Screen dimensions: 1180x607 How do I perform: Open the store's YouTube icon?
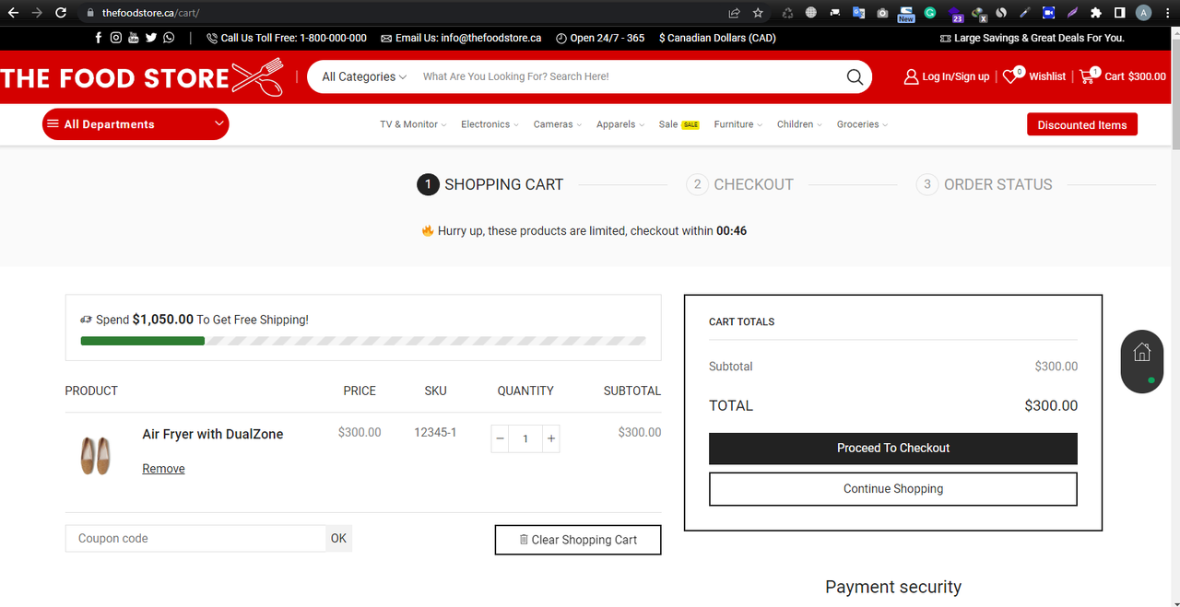[x=134, y=38]
